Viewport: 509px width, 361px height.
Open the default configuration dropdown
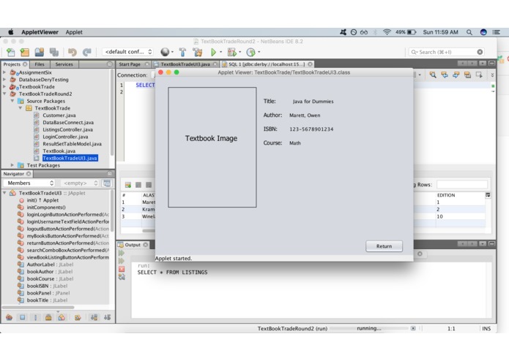128,52
